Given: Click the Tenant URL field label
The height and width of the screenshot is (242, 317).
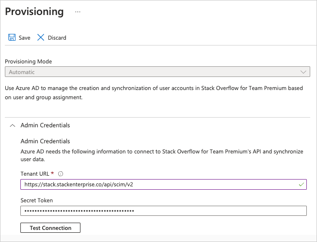Looking at the screenshot, I should (35, 174).
